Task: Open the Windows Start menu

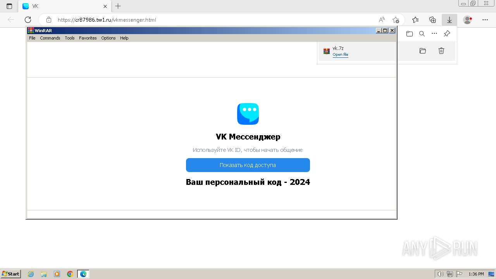Action: click(x=10, y=274)
